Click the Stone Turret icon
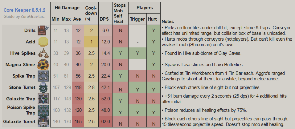 pos(42,87)
